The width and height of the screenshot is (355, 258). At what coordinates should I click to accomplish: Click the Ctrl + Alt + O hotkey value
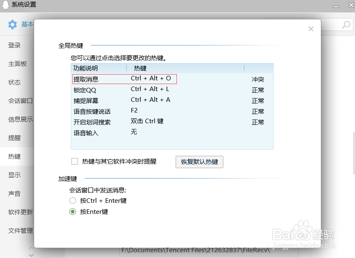point(151,78)
